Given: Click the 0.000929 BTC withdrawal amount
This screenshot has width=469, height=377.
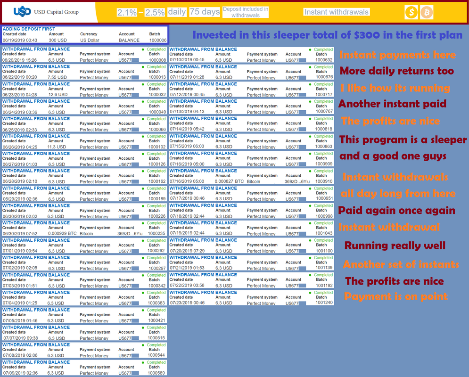Looking at the screenshot, I should click(62, 233).
